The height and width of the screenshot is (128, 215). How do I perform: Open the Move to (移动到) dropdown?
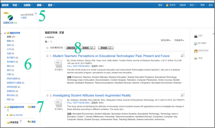(106, 48)
